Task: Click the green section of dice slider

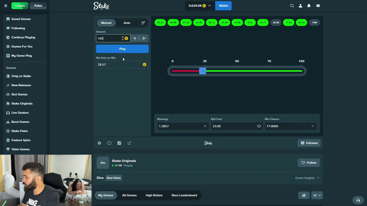Action: (x=254, y=71)
